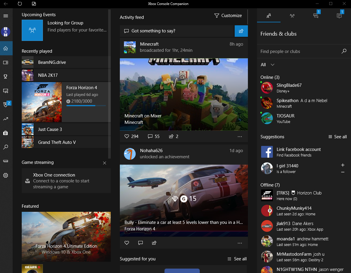Remove l girl 31440 suggestion

point(342,172)
